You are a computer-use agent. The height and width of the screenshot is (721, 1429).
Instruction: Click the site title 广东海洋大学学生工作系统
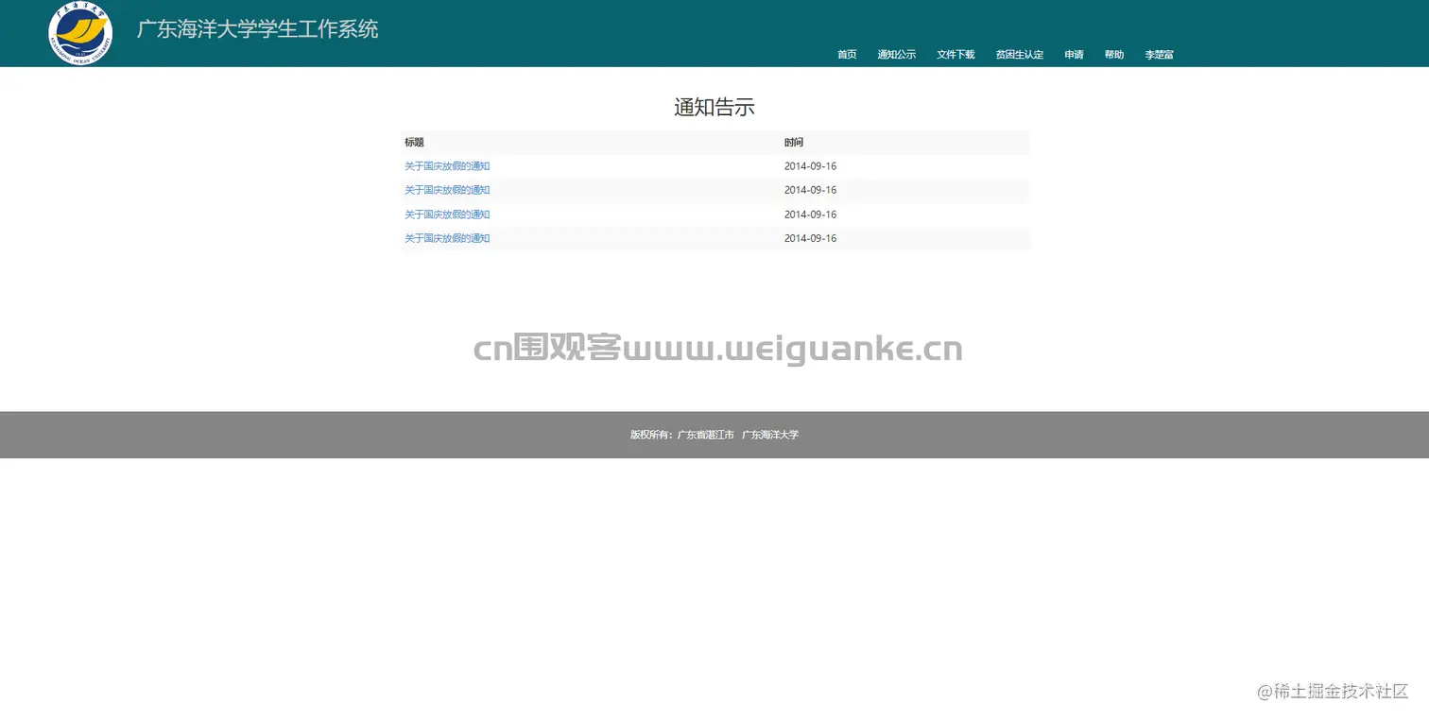tap(257, 29)
